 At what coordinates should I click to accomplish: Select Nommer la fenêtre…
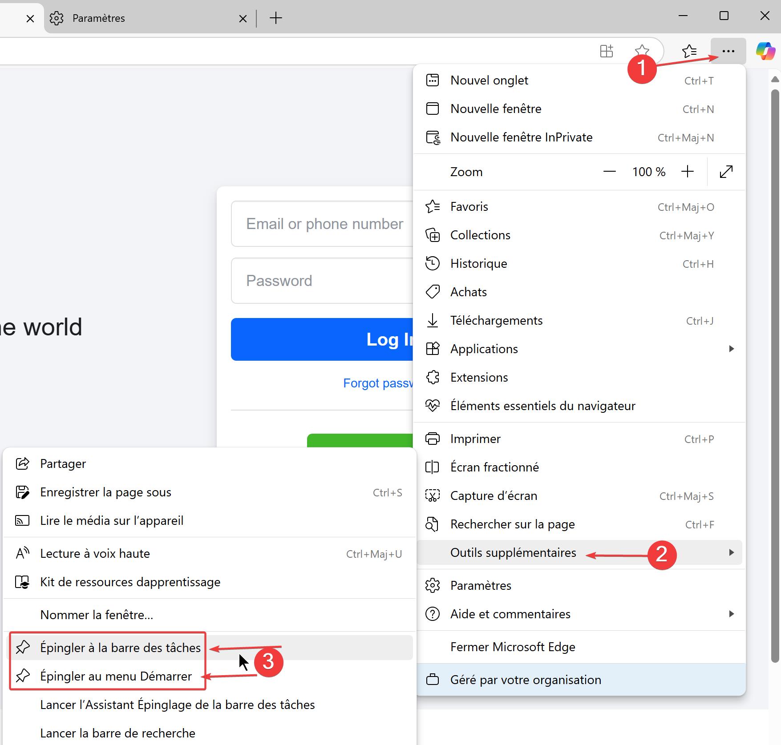[210, 615]
